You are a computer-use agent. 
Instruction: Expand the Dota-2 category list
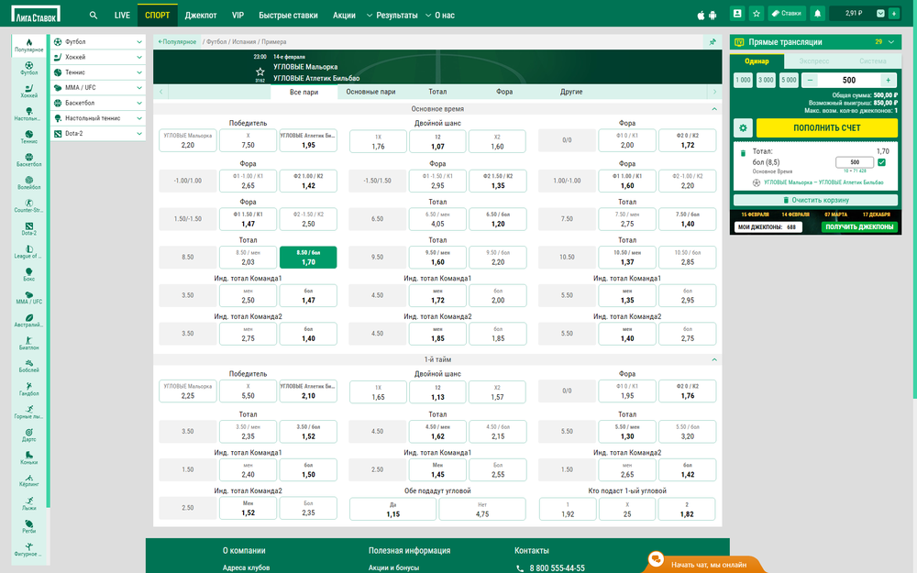(x=98, y=133)
